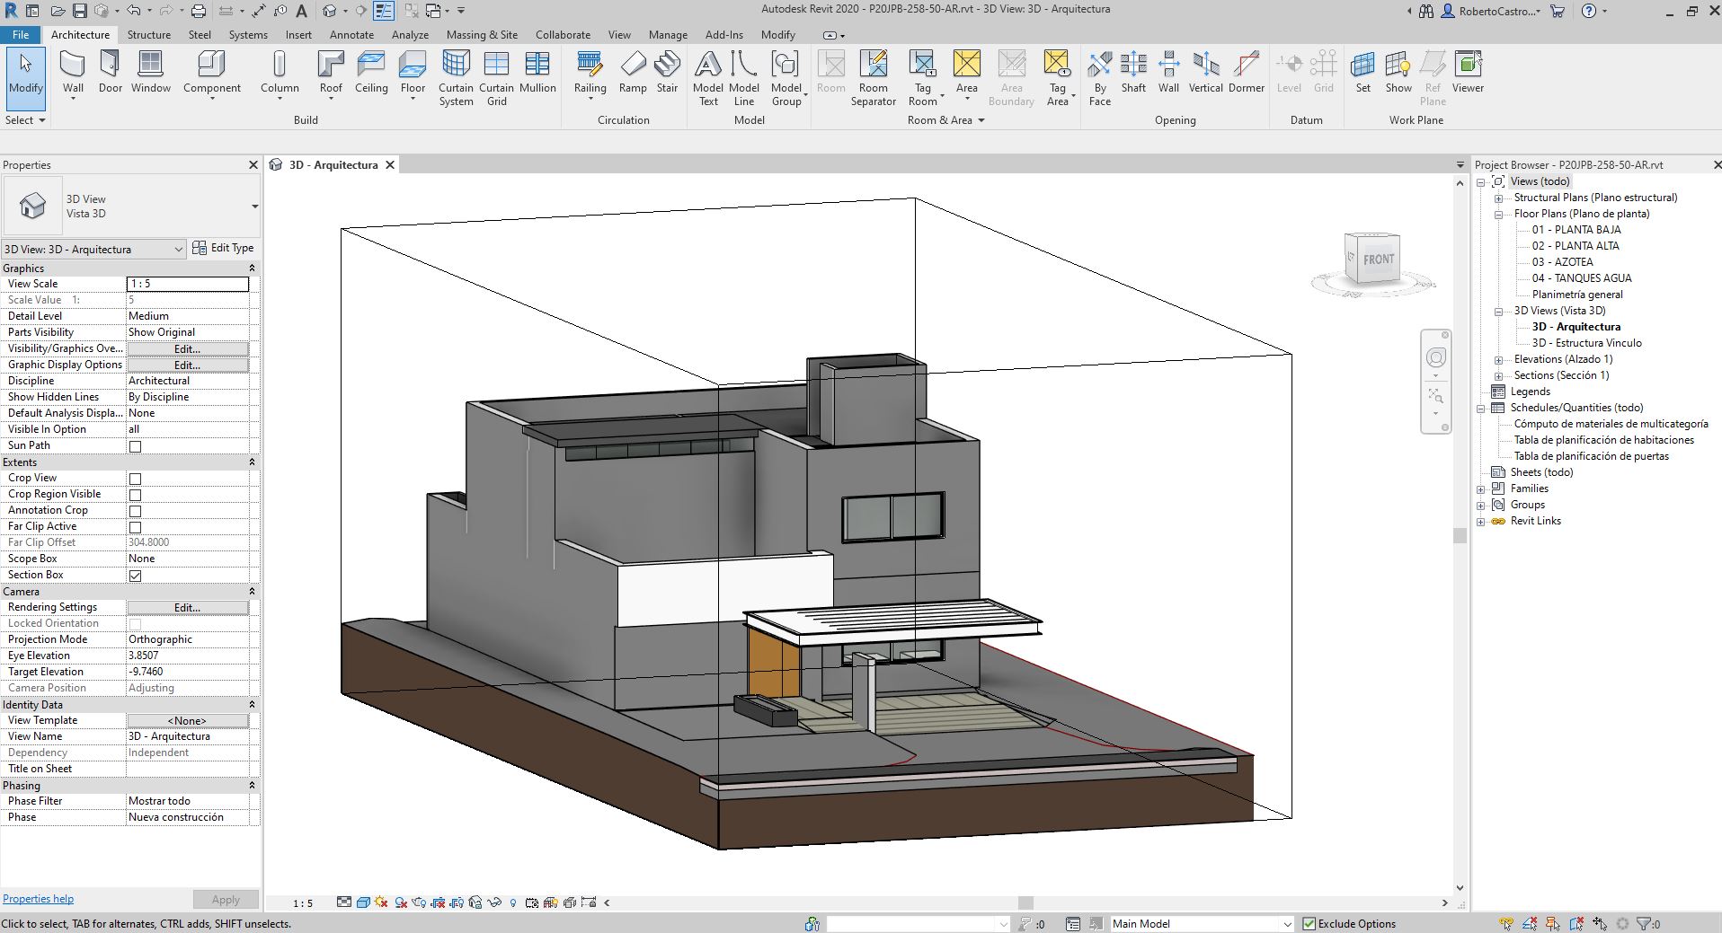Click the Visual Style icon in view control bar

(x=363, y=902)
